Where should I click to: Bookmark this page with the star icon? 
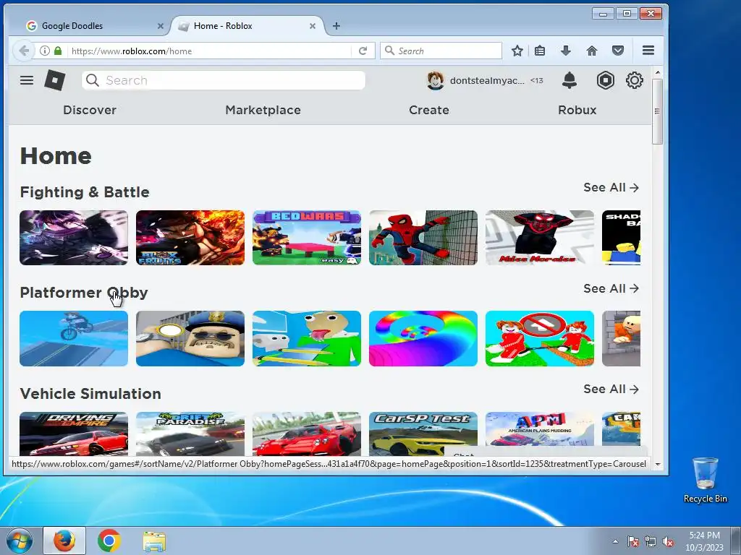tap(517, 51)
